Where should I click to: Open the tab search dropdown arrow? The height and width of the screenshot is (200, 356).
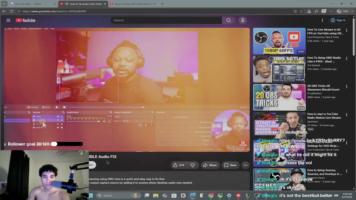(4, 4)
